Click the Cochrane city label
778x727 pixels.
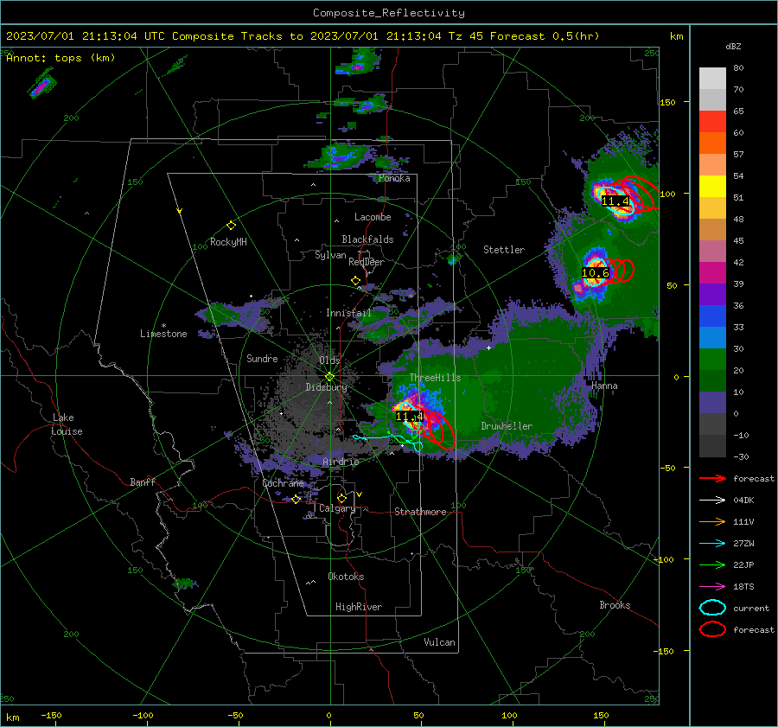[x=283, y=483]
